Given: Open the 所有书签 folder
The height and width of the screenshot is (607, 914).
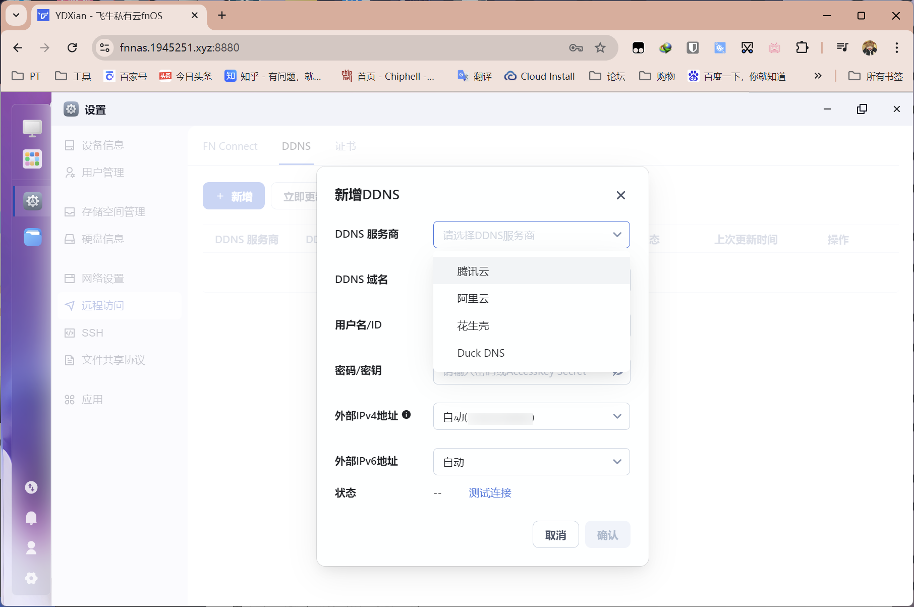Looking at the screenshot, I should coord(876,76).
